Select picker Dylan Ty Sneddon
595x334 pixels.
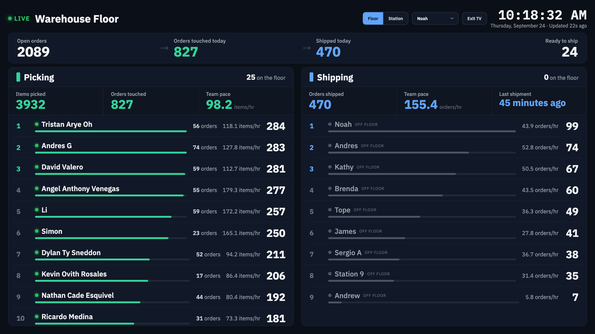pos(71,253)
